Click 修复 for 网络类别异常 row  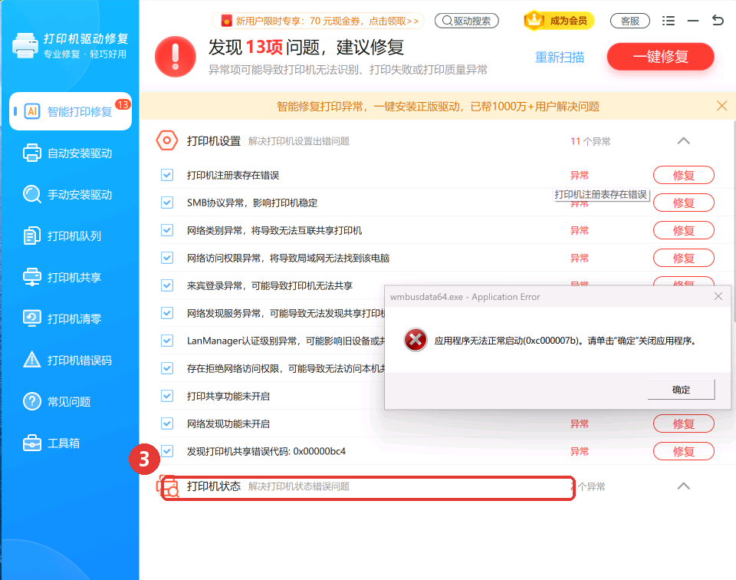683,231
